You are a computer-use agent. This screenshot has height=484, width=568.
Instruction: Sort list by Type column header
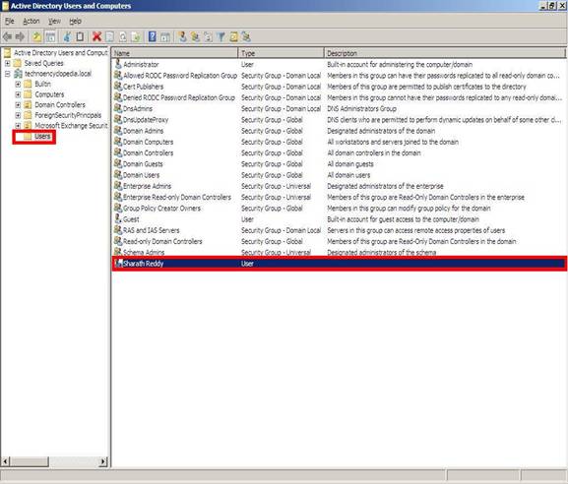[282, 53]
